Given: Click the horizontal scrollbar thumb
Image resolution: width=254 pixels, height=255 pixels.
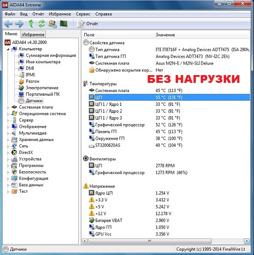Looking at the screenshot, I should (150, 241).
